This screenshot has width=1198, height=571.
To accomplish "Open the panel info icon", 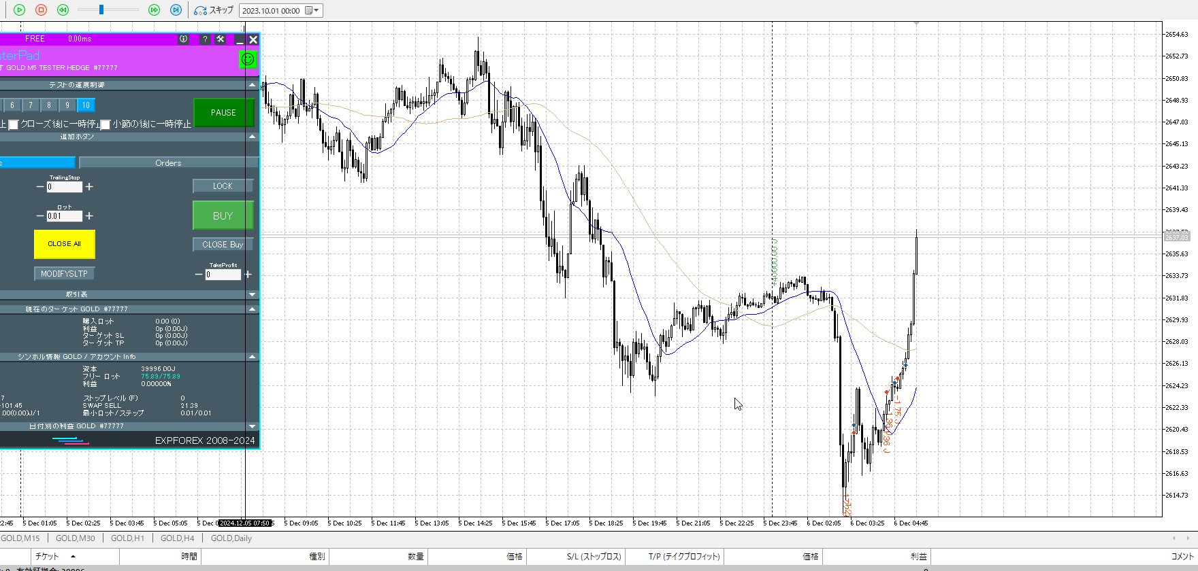I will click(183, 39).
